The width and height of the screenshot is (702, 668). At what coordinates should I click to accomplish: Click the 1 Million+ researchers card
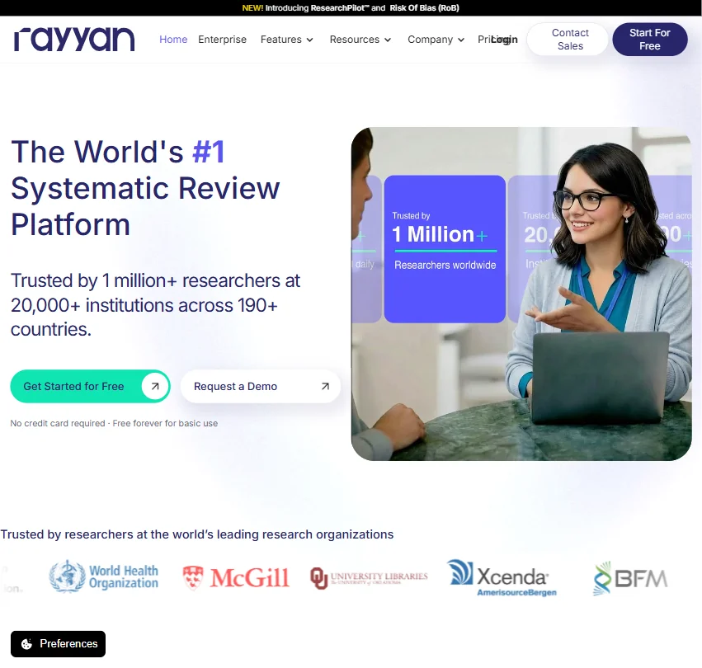click(x=445, y=249)
